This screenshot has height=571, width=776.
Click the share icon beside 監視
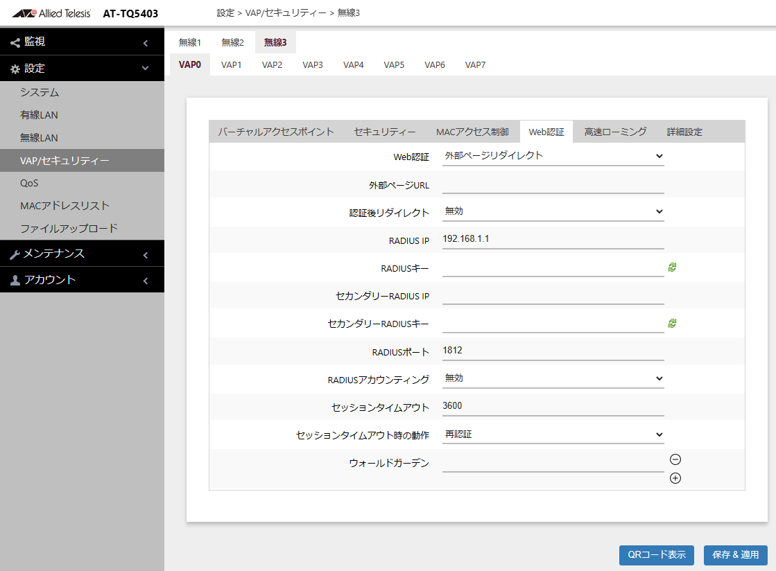click(x=15, y=42)
